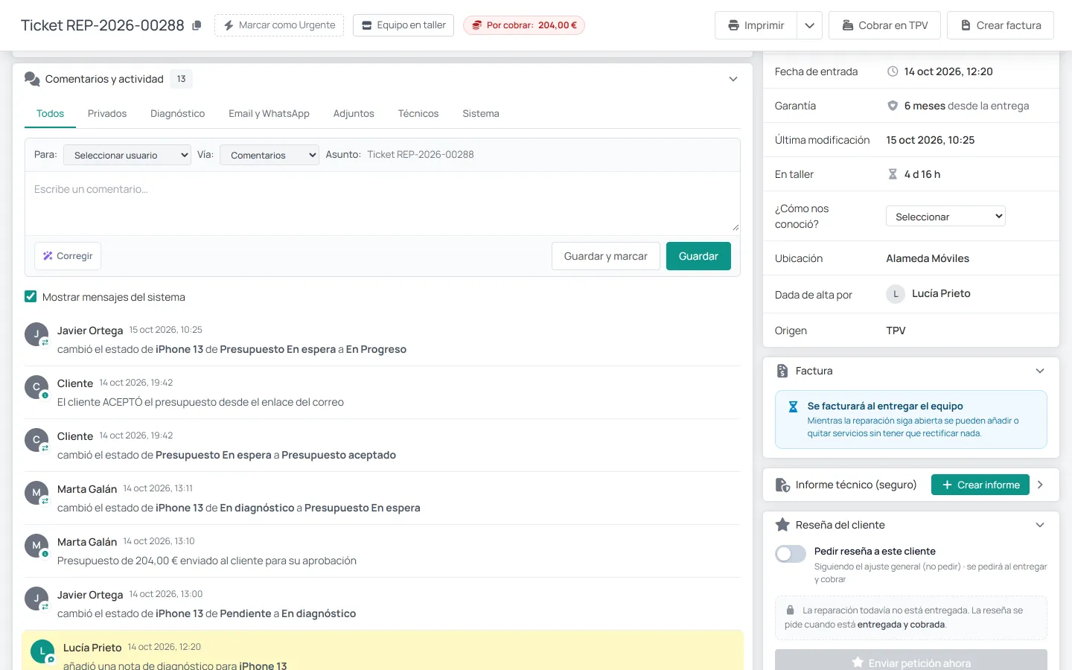Click Lucía Prieto avatar in highlighted note
This screenshot has height=670, width=1072.
pyautogui.click(x=42, y=651)
